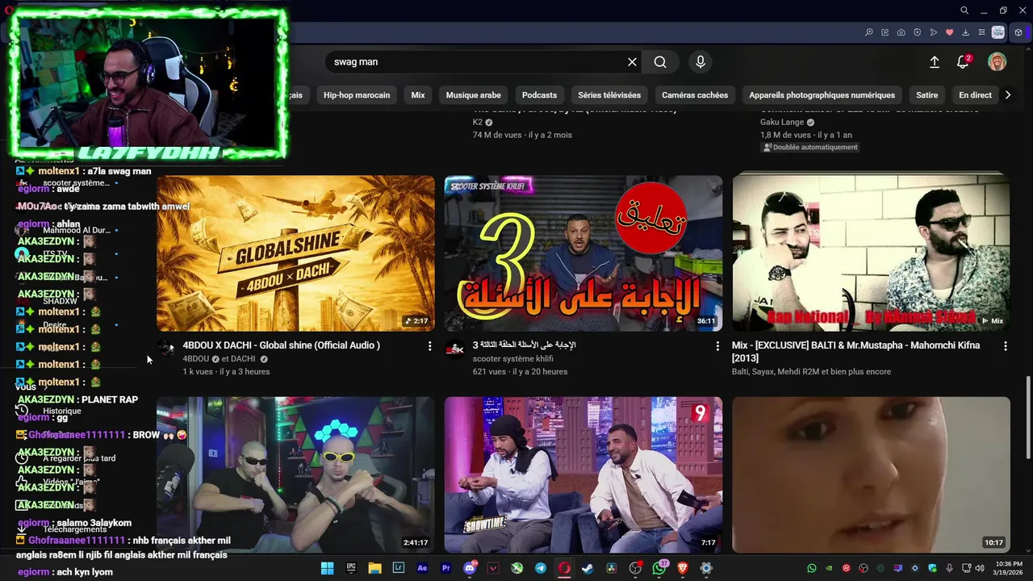
Task: Open Opera ad blocker shield icon
Action: pyautogui.click(x=918, y=32)
